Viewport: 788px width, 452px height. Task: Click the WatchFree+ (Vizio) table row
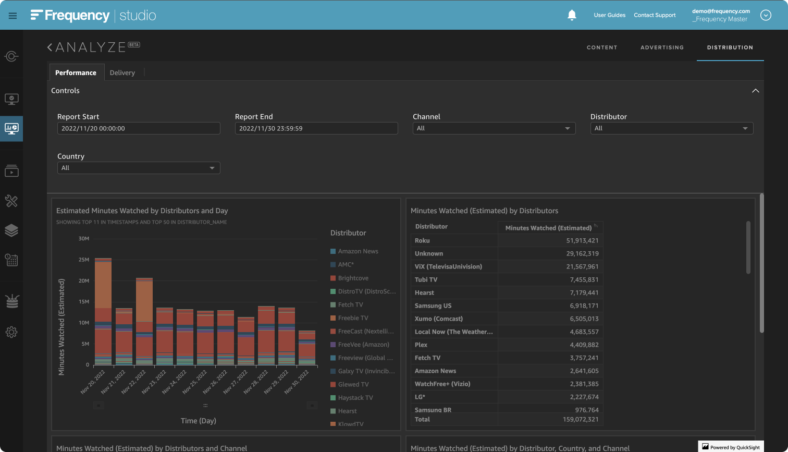click(x=507, y=384)
